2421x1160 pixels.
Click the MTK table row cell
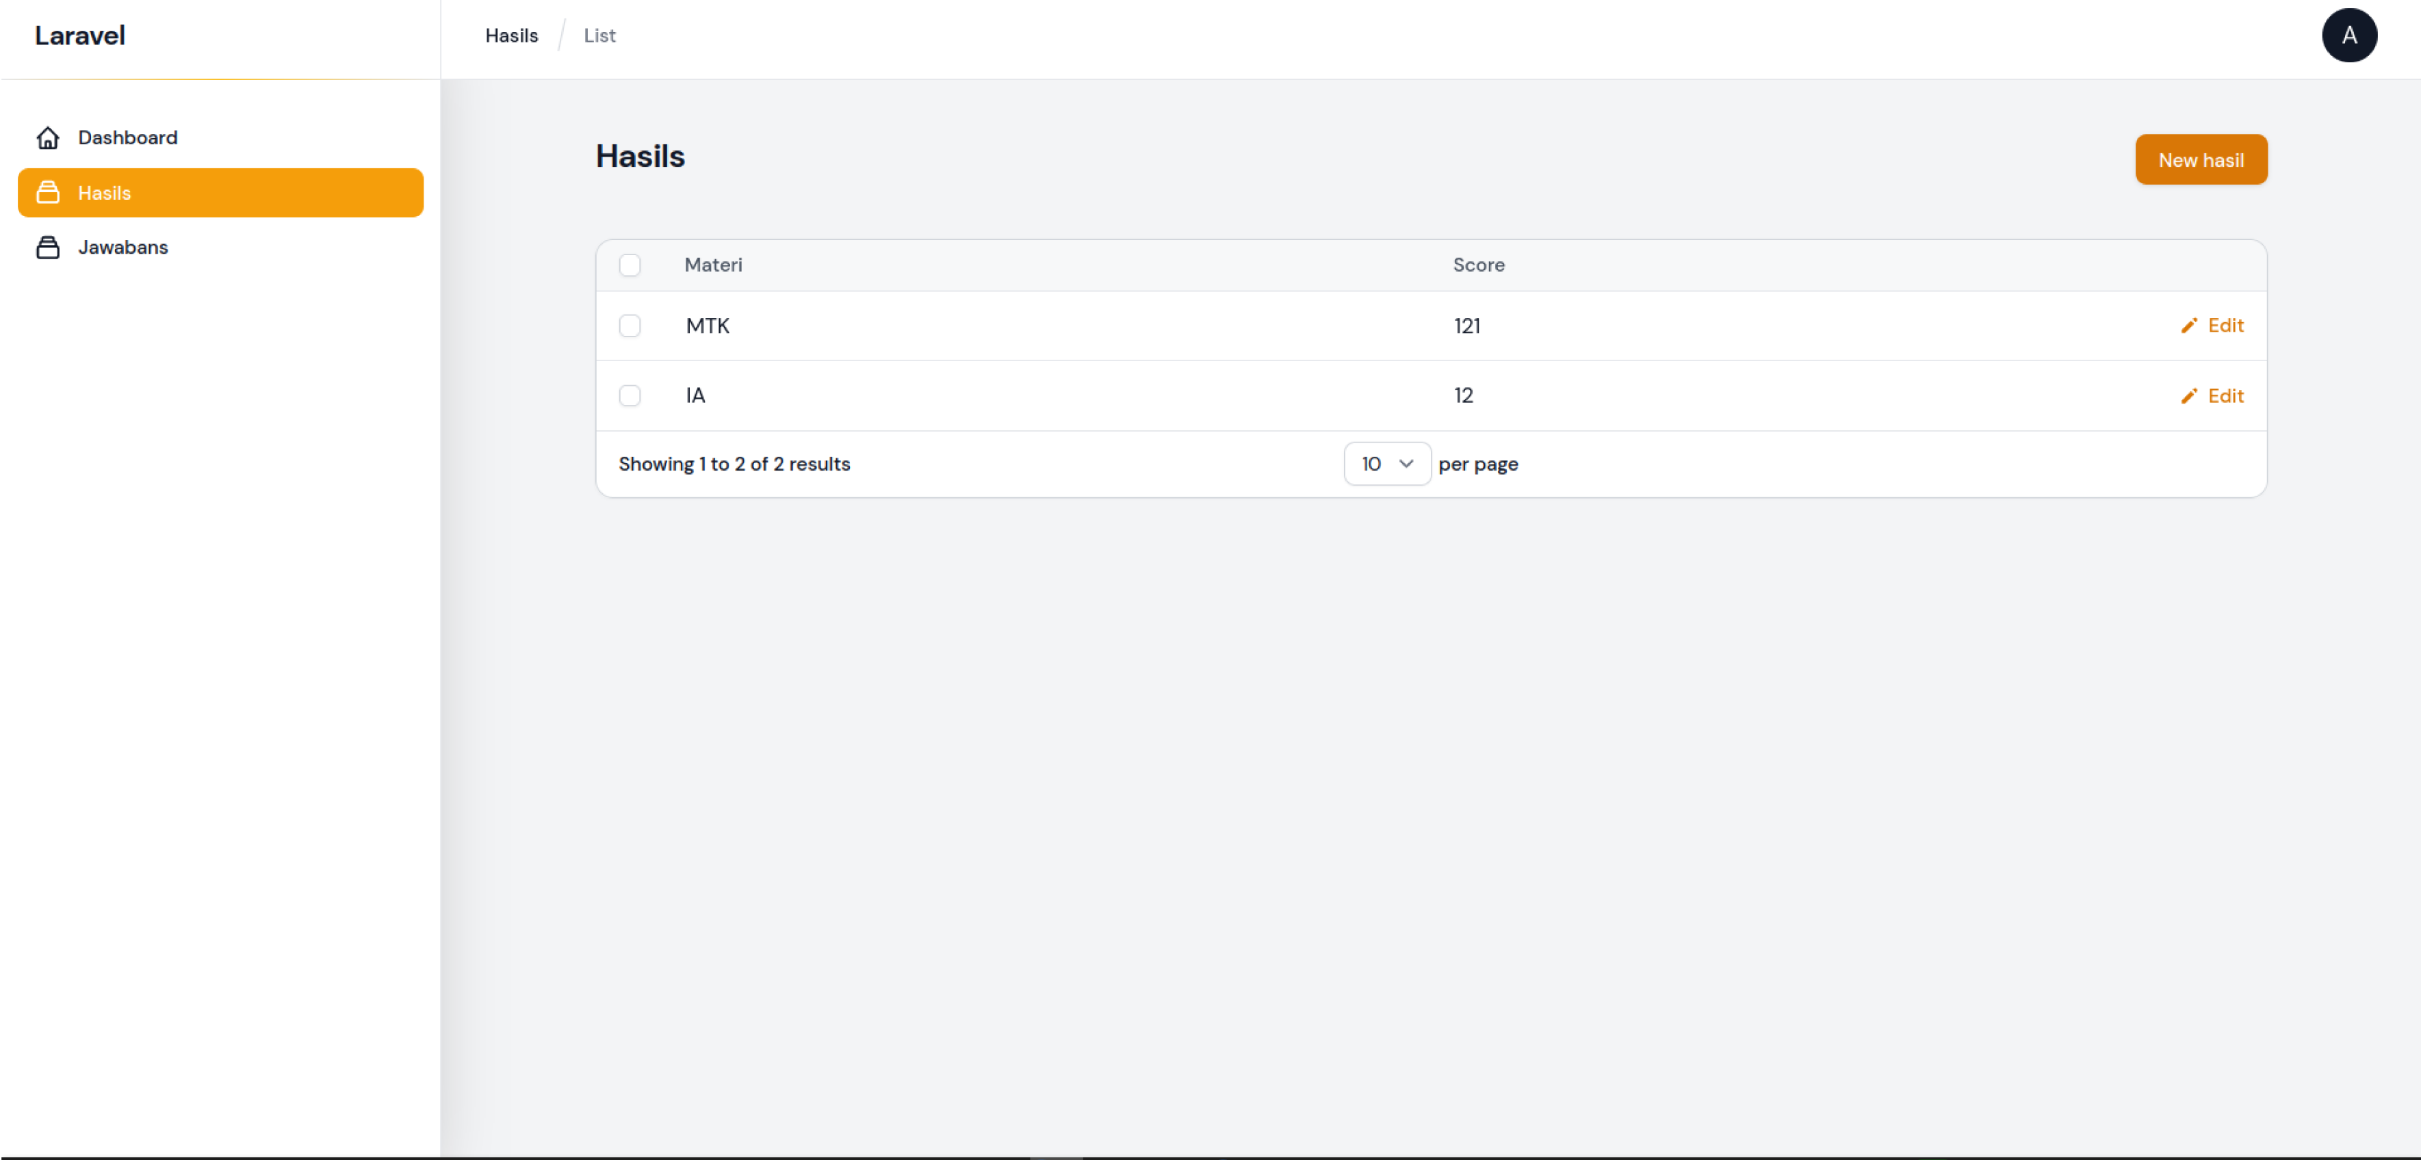(707, 326)
